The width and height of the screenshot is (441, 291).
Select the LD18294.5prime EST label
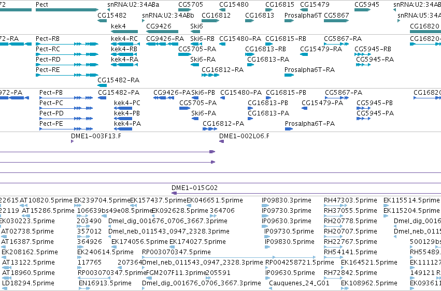(28, 283)
